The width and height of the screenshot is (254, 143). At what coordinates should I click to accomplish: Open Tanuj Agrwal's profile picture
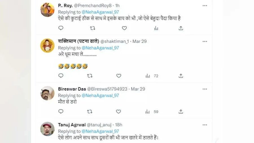point(47,129)
